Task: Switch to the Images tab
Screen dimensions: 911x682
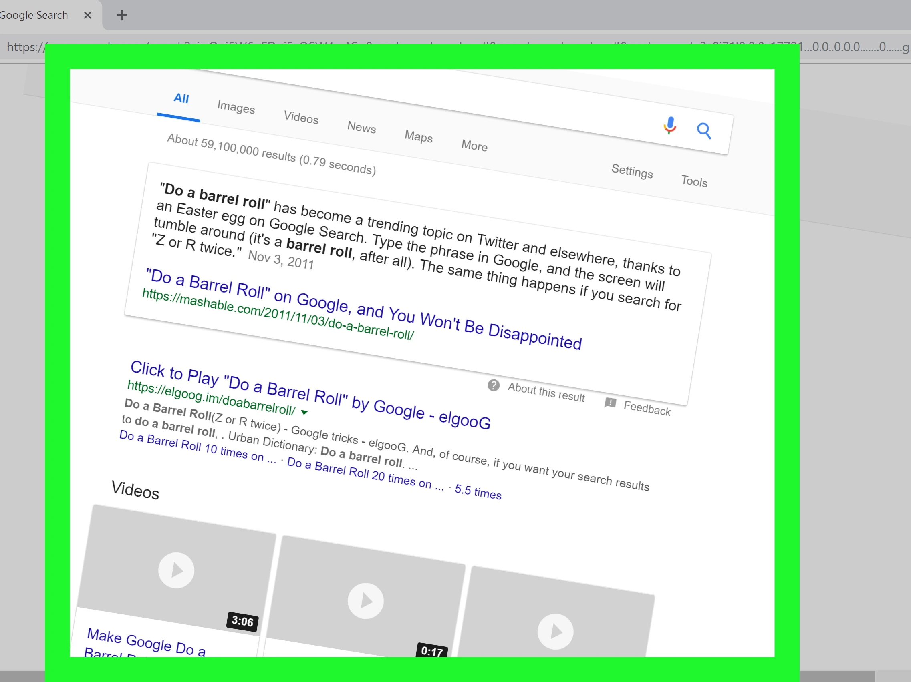Action: [236, 107]
